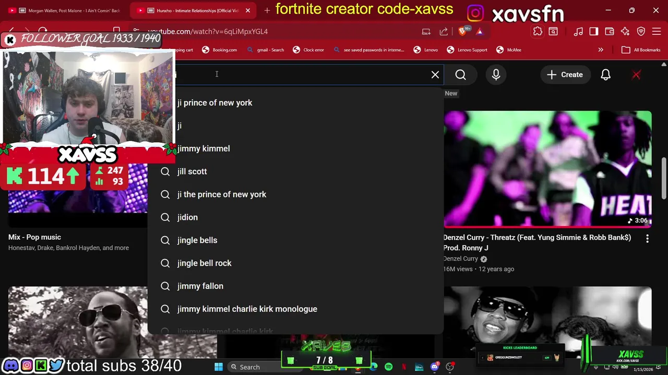Select the 'jimmy fallon' suggestion
The height and width of the screenshot is (375, 668).
[x=295, y=286]
